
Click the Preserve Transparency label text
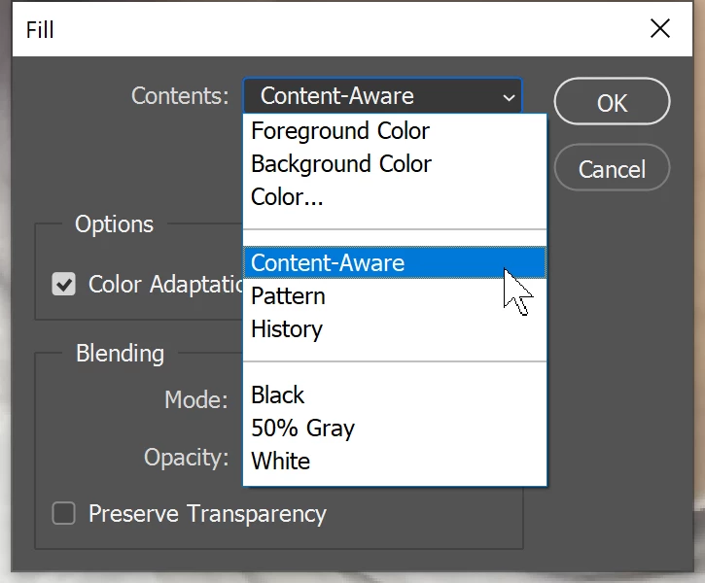[x=207, y=514]
